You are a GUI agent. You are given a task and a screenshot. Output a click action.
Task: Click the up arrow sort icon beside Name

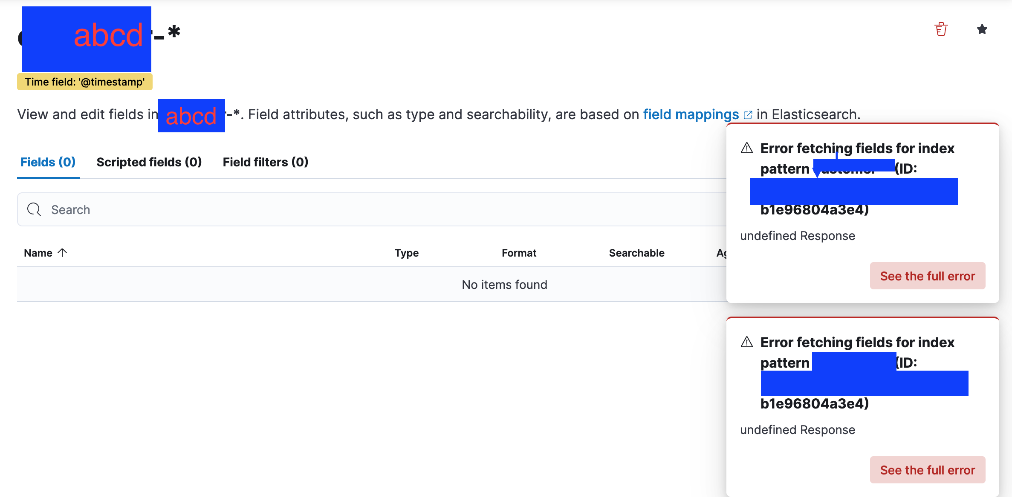pyautogui.click(x=63, y=253)
